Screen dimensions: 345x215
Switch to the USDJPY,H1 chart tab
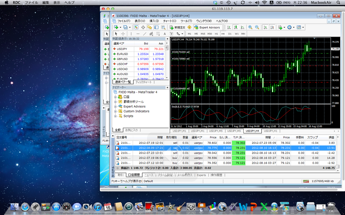pos(270,131)
